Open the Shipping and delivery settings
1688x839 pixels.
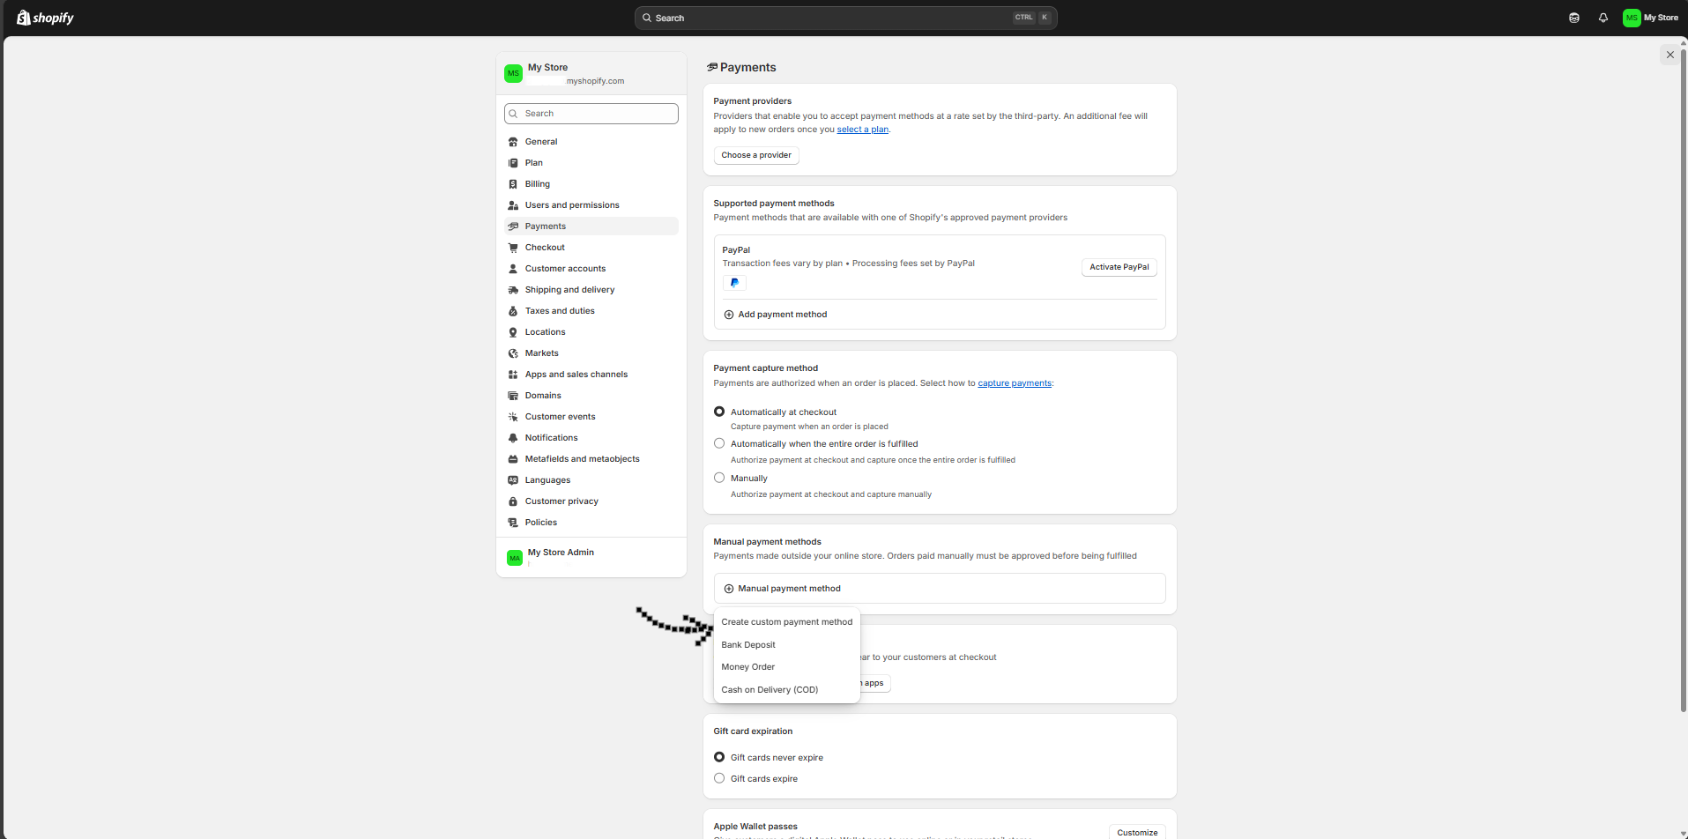tap(591, 290)
